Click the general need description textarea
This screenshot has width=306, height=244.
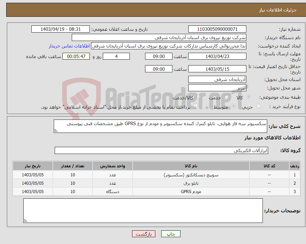[160, 126]
